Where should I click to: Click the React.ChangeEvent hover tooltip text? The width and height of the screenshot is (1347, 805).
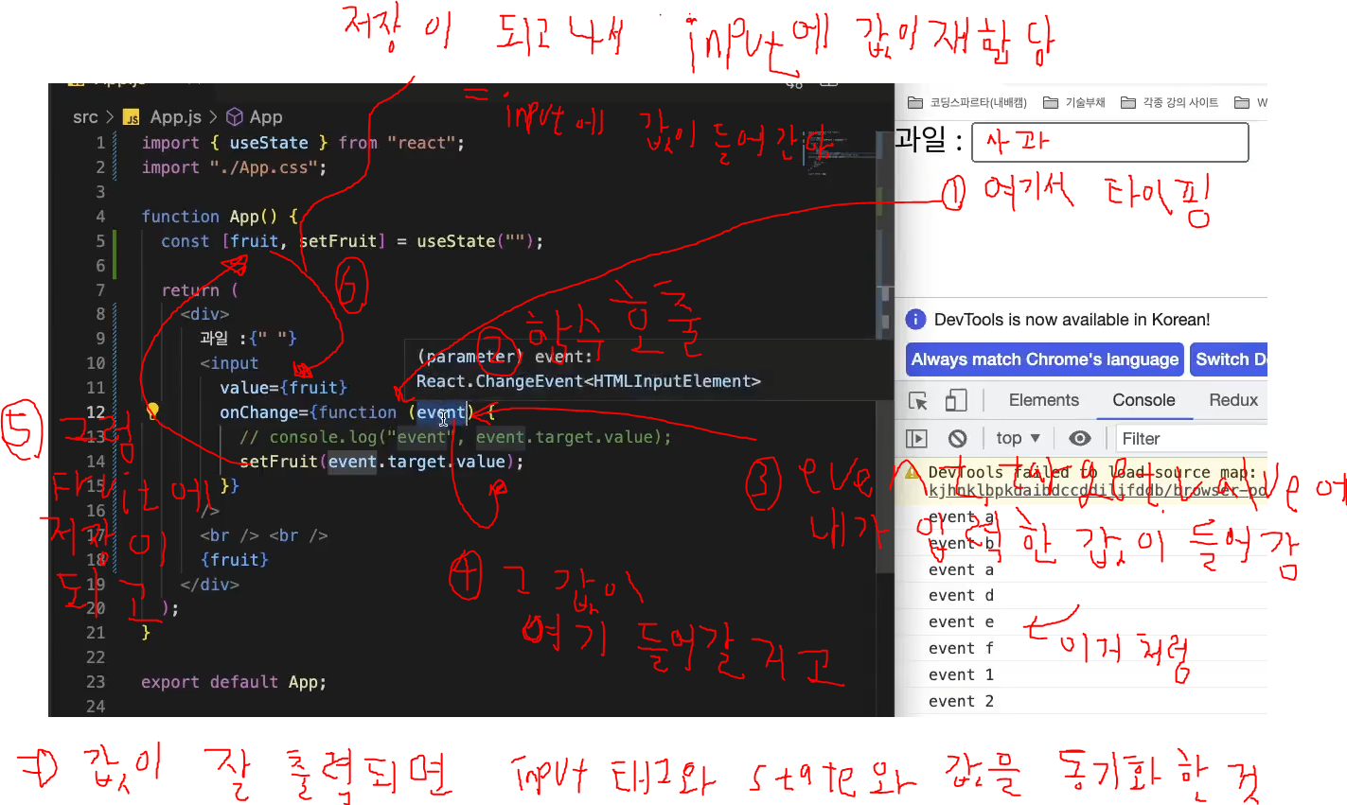[588, 381]
